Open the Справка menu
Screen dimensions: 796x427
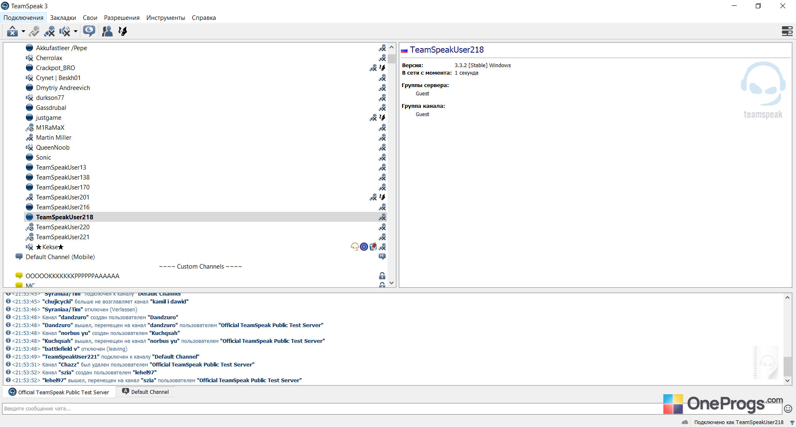coord(204,18)
